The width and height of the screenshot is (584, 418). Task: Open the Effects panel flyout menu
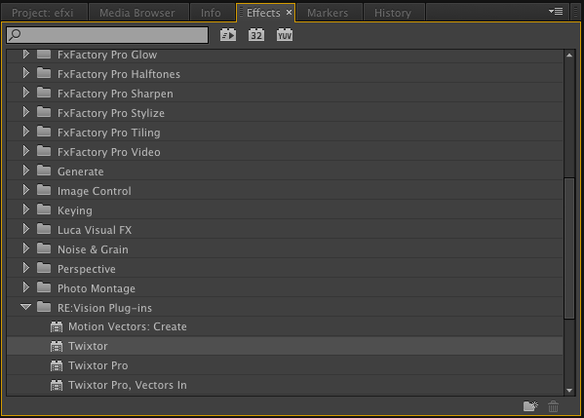(x=556, y=12)
